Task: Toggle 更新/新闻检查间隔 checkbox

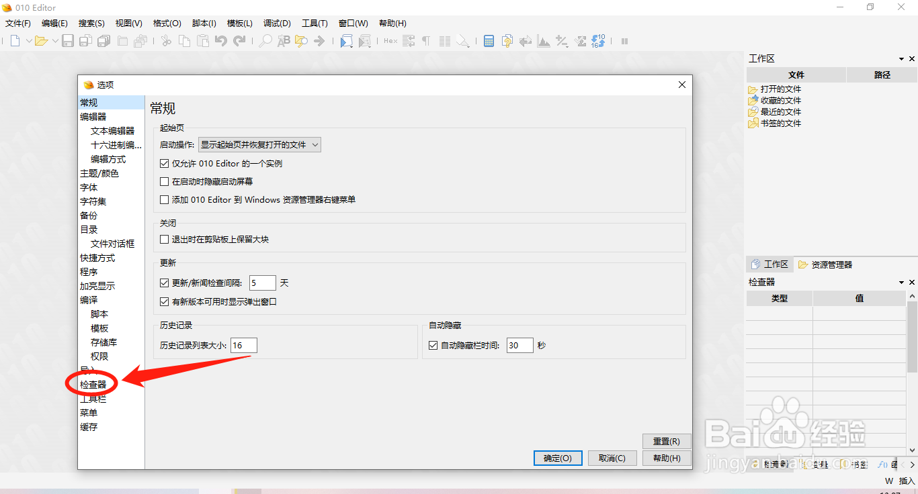Action: click(164, 283)
